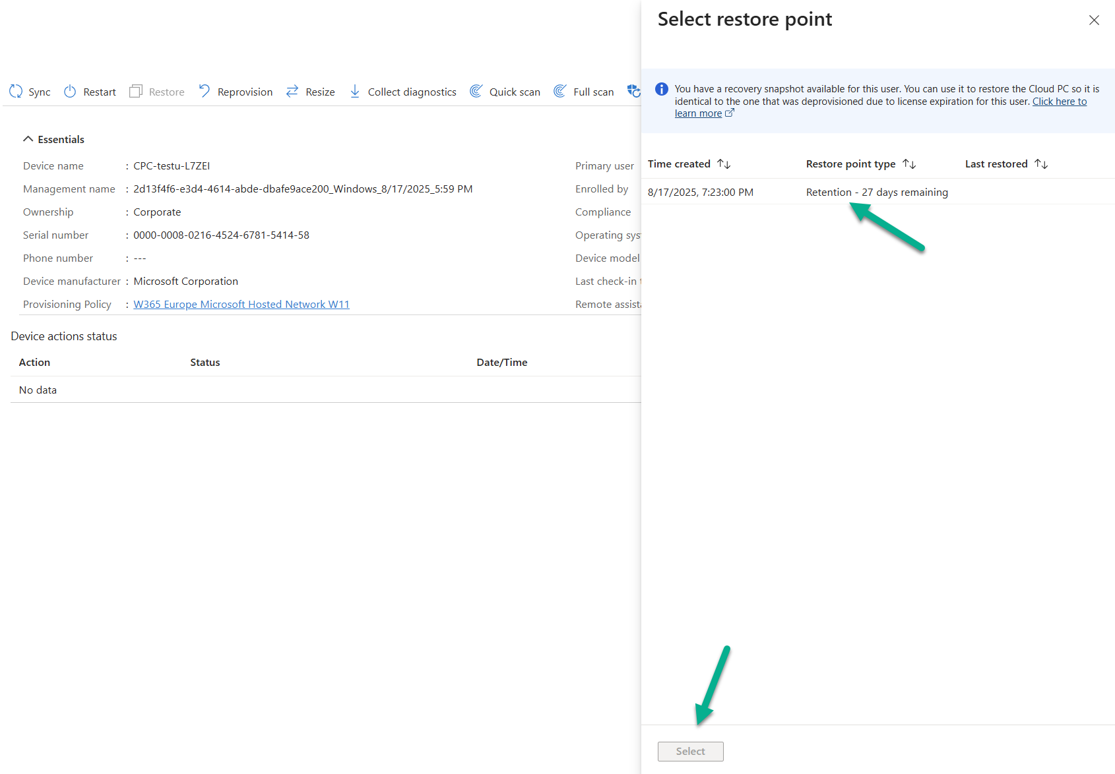Sort by Time created column

pos(724,164)
